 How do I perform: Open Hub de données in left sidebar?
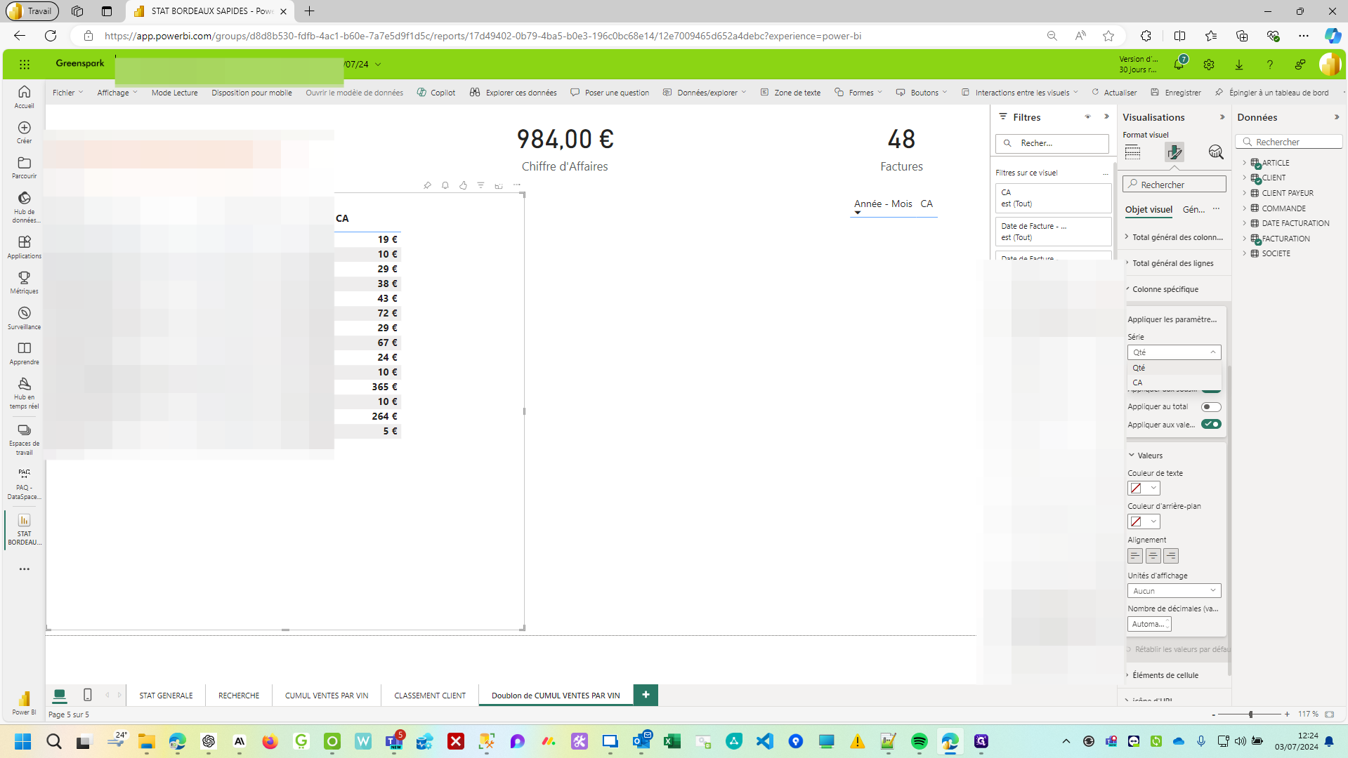coord(24,206)
